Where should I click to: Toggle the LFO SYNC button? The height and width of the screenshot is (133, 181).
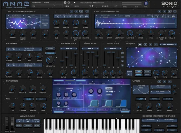(x=168, y=99)
